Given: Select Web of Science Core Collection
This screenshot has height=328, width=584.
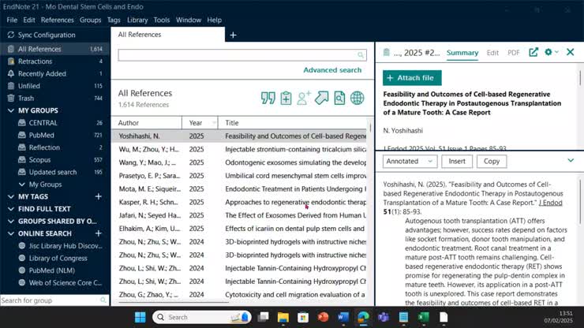Looking at the screenshot, I should click(x=55, y=282).
